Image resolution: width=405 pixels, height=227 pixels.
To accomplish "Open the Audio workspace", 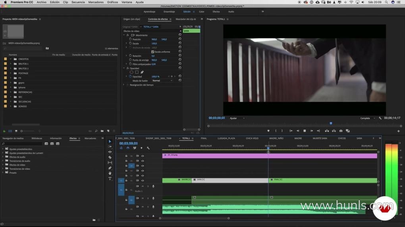I will coord(231,11).
